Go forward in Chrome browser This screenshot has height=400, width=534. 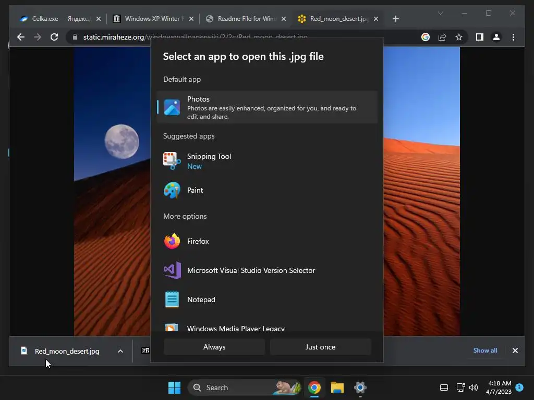[x=38, y=37]
